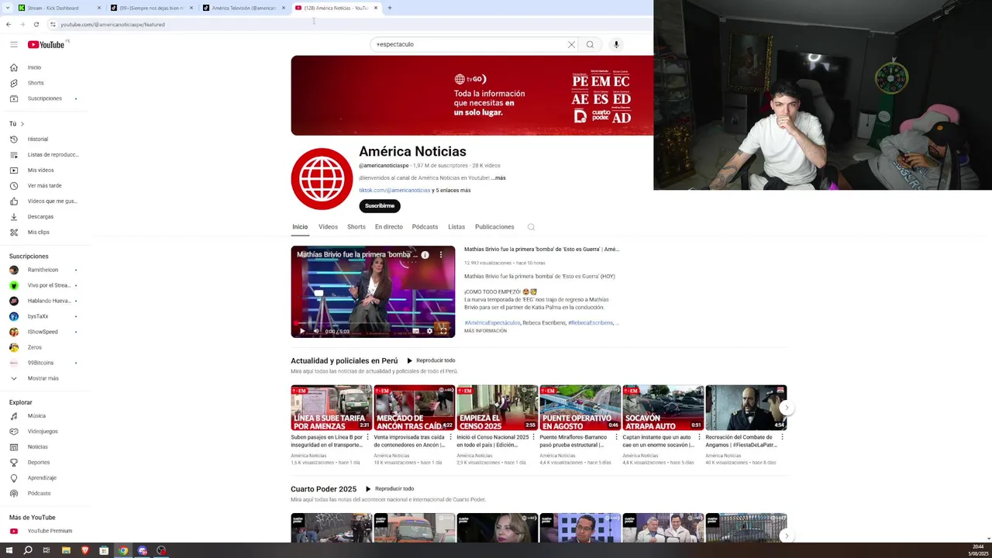The width and height of the screenshot is (992, 558).
Task: Switch to the Publicaciones channel tab
Action: coord(494,227)
